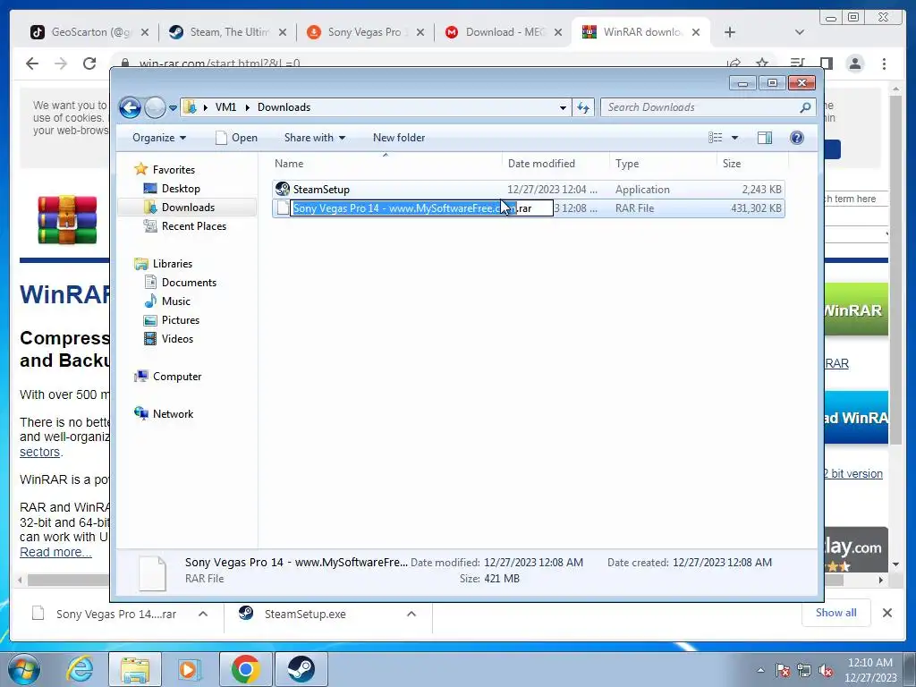Image resolution: width=916 pixels, height=687 pixels.
Task: Click Show all downloads button
Action: click(836, 613)
